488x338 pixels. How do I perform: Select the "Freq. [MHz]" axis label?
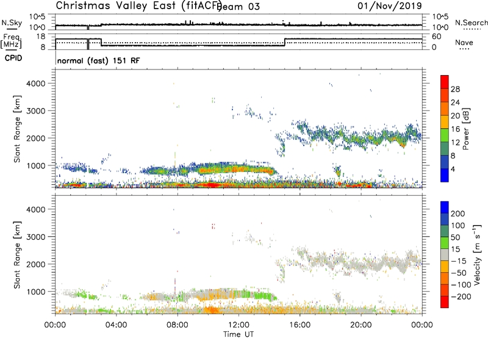point(11,41)
